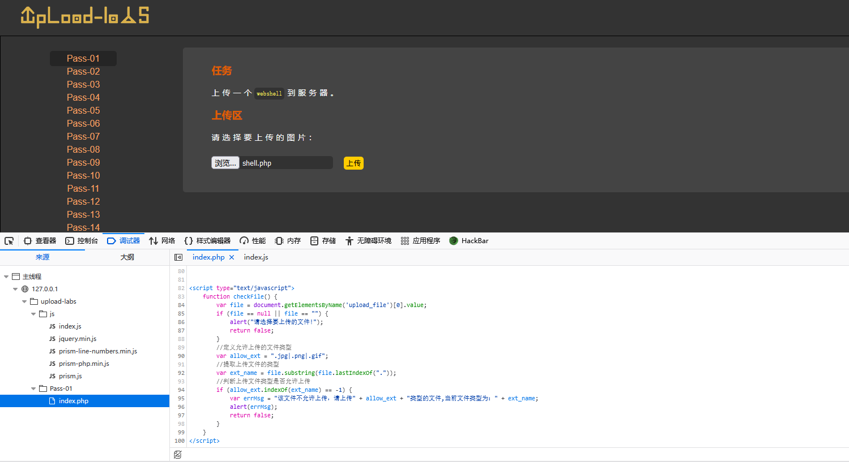The image size is (849, 462).
Task: Navigate to the Pass-12 link
Action: tap(83, 201)
